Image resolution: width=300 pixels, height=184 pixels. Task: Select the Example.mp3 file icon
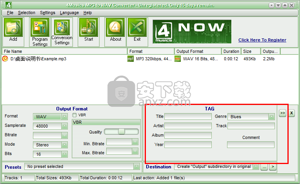(x=5, y=59)
